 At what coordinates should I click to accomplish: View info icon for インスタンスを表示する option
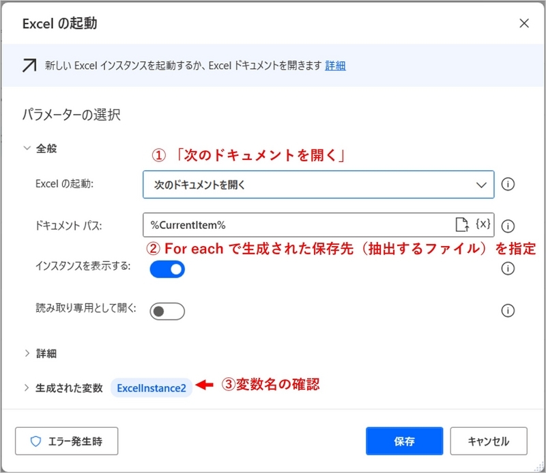click(508, 269)
